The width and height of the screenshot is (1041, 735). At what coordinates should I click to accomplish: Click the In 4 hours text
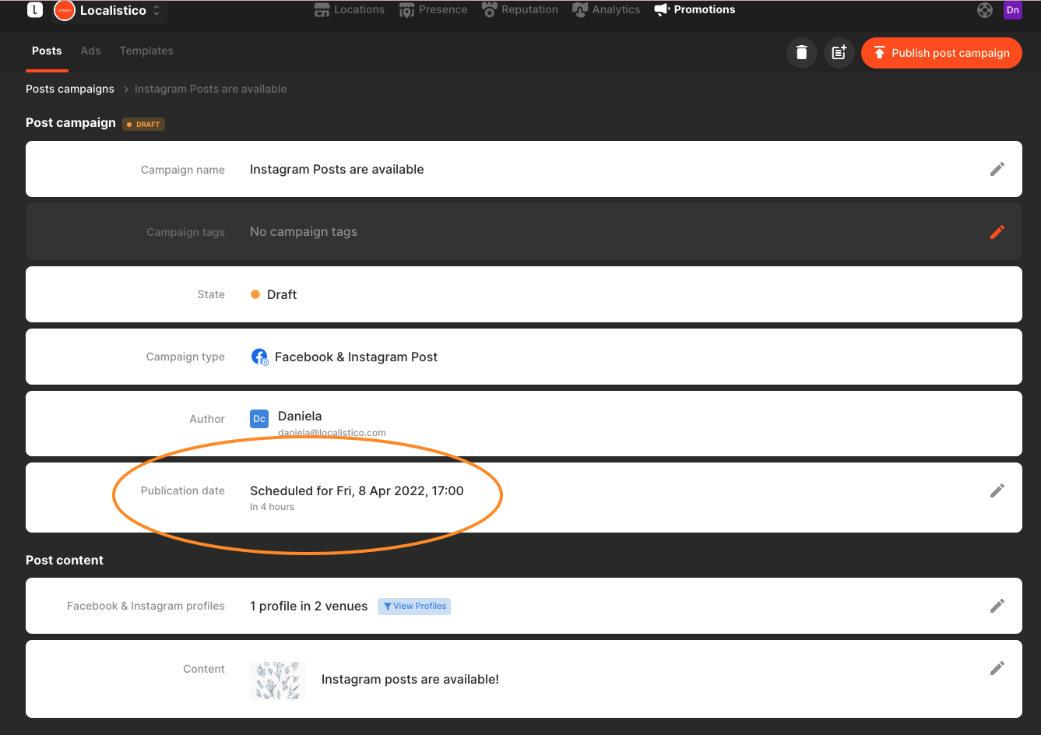tap(272, 507)
